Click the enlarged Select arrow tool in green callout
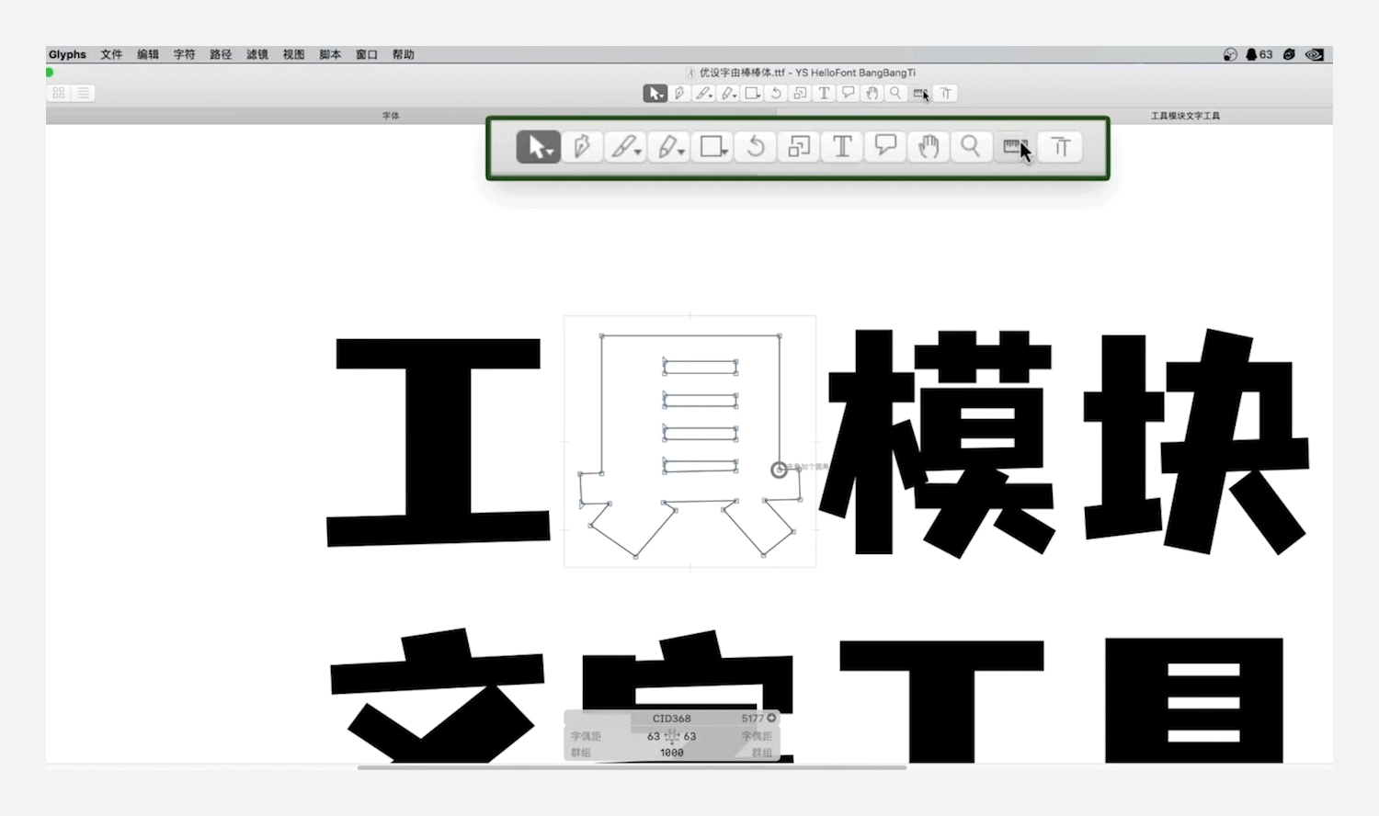 (x=539, y=147)
